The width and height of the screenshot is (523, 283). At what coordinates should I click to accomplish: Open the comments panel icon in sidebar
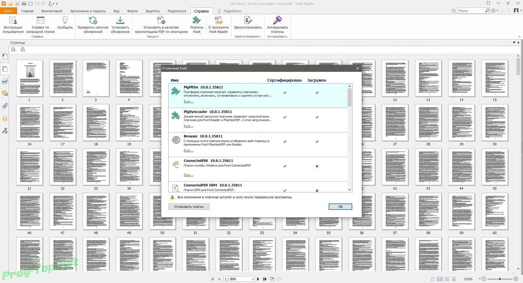[5, 93]
